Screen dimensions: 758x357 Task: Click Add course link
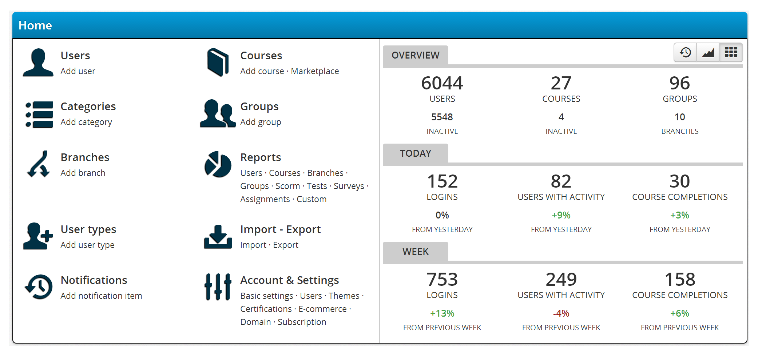(262, 71)
